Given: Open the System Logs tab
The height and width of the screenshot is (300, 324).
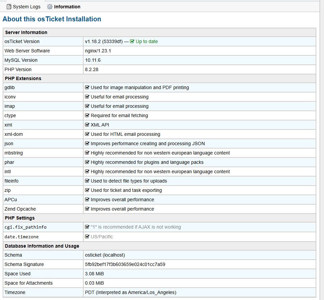Looking at the screenshot, I should click(x=23, y=7).
